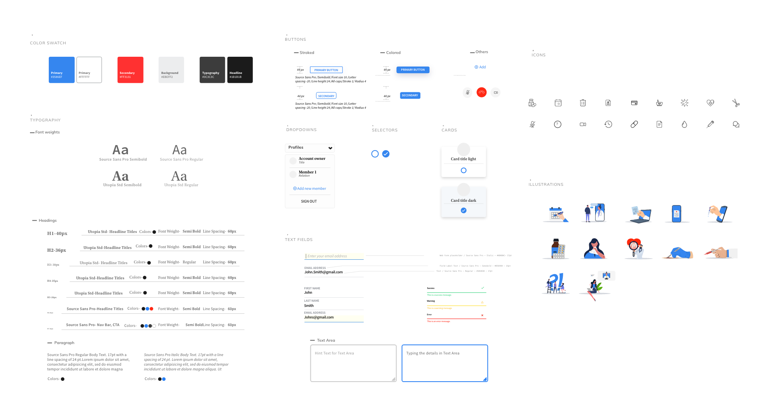This screenshot has height=416, width=768.
Task: Click the round video camera button under Others
Action: click(x=496, y=92)
